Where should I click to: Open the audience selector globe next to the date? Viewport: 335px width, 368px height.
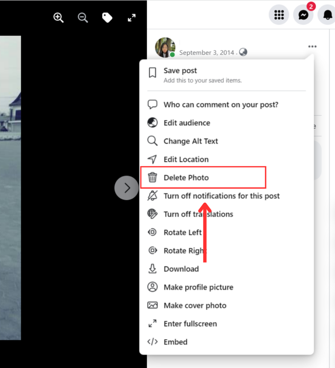(243, 52)
